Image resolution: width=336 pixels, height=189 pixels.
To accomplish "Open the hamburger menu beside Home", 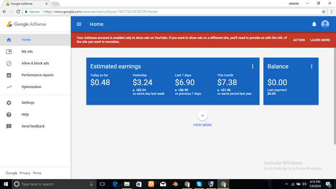I will click(79, 24).
